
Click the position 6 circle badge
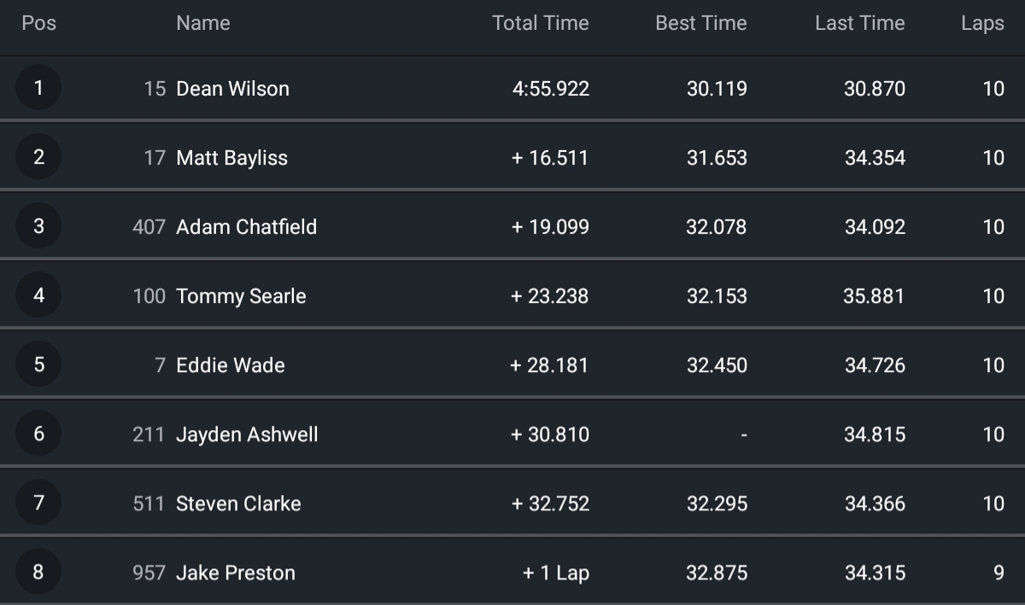[38, 433]
